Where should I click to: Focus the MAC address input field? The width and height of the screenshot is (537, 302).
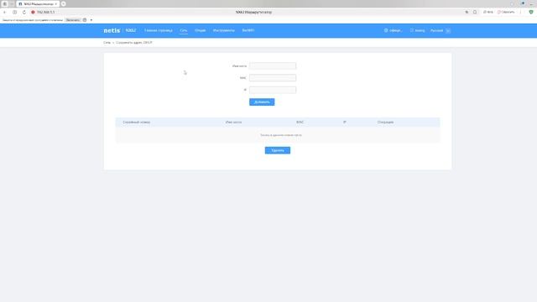273,78
